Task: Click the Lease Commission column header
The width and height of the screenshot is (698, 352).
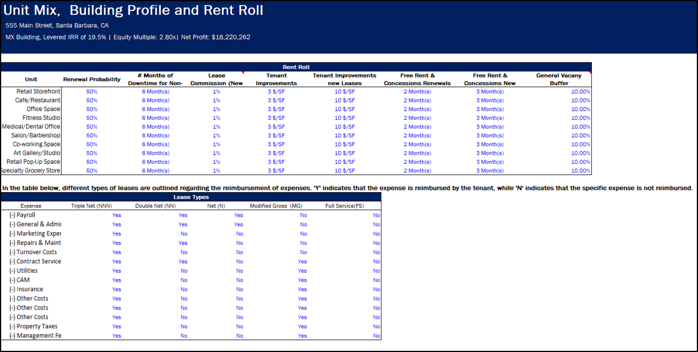Action: [216, 79]
